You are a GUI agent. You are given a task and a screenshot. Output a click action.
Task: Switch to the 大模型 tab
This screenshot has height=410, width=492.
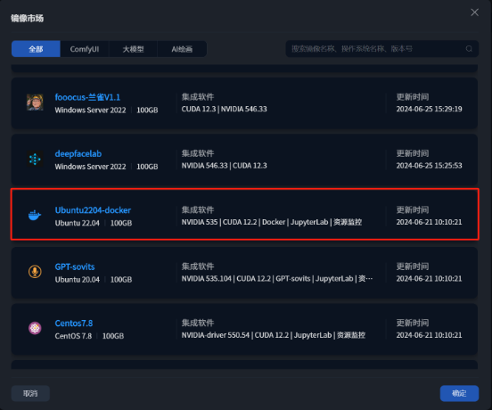pos(133,49)
